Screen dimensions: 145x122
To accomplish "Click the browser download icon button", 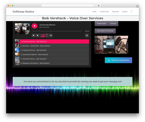I will click(99, 5).
